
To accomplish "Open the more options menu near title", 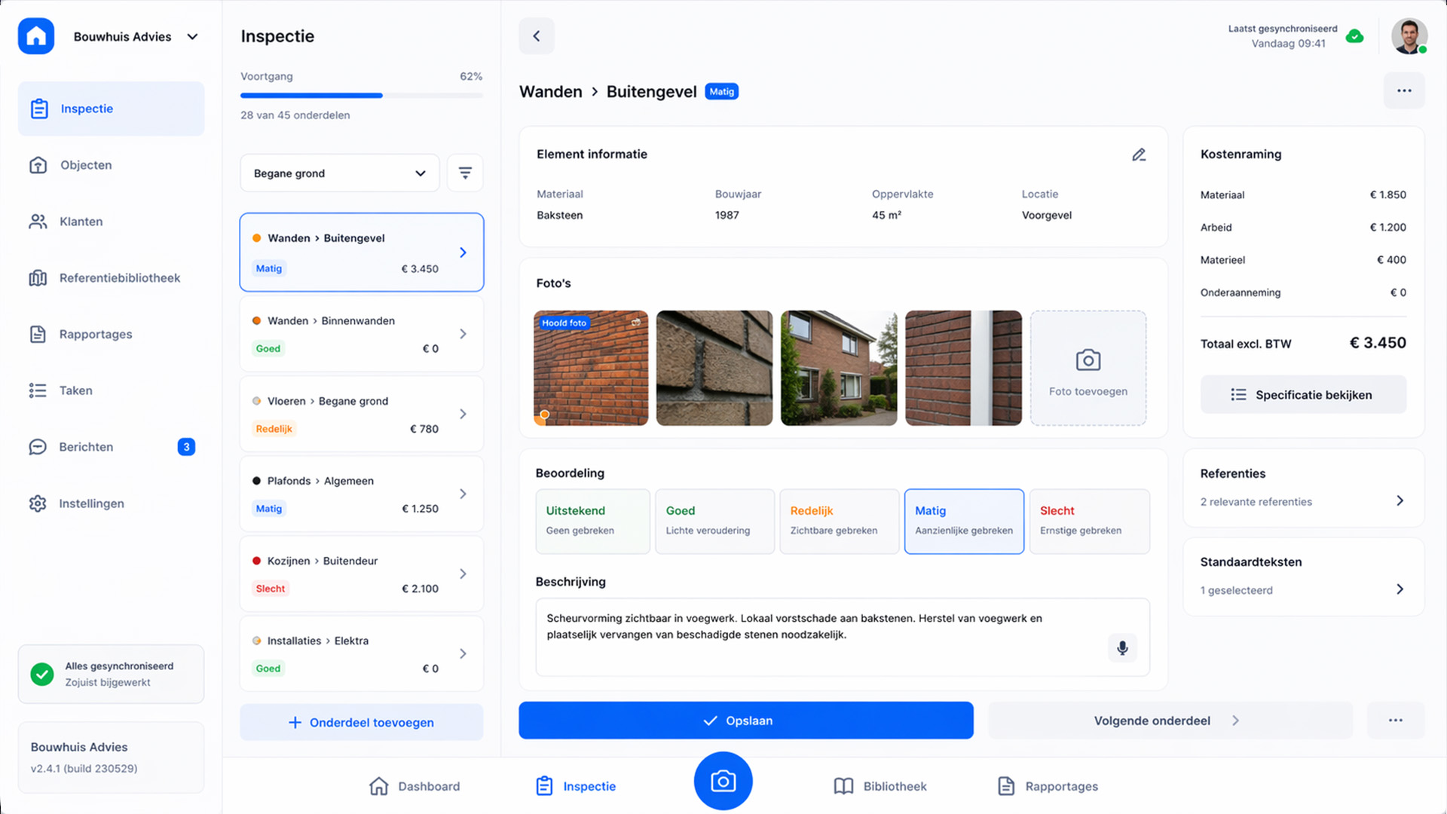I will [1404, 90].
